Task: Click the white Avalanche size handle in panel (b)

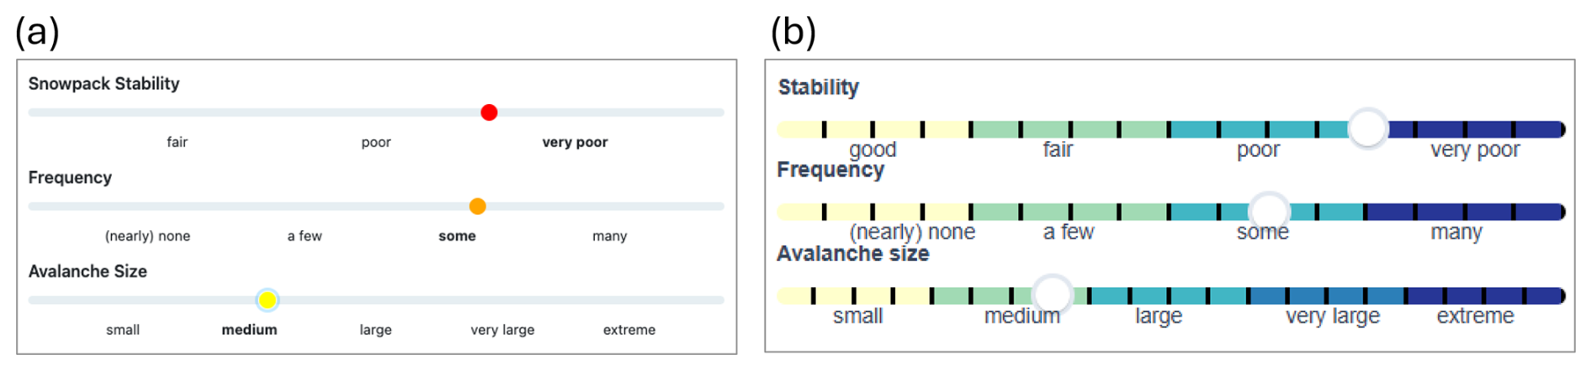Action: (1052, 295)
